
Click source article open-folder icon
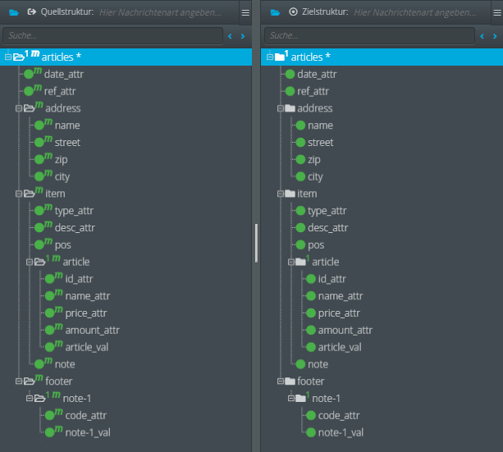[39, 262]
